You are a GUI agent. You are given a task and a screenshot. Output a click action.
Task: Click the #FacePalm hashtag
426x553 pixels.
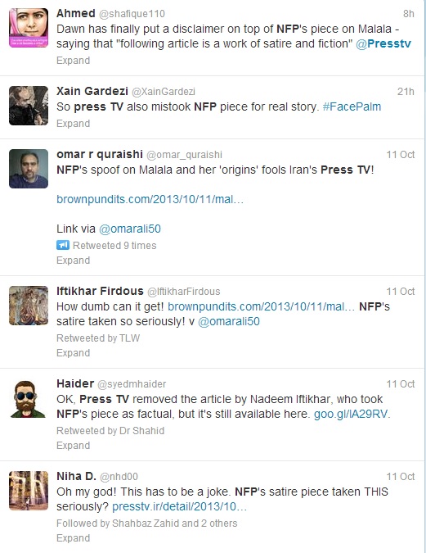[x=352, y=107]
